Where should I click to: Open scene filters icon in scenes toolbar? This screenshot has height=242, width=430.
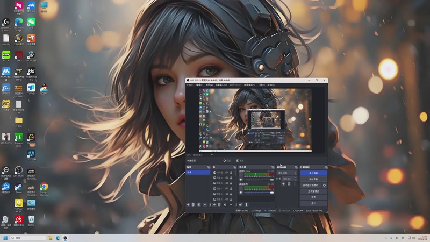pyautogui.click(x=199, y=205)
